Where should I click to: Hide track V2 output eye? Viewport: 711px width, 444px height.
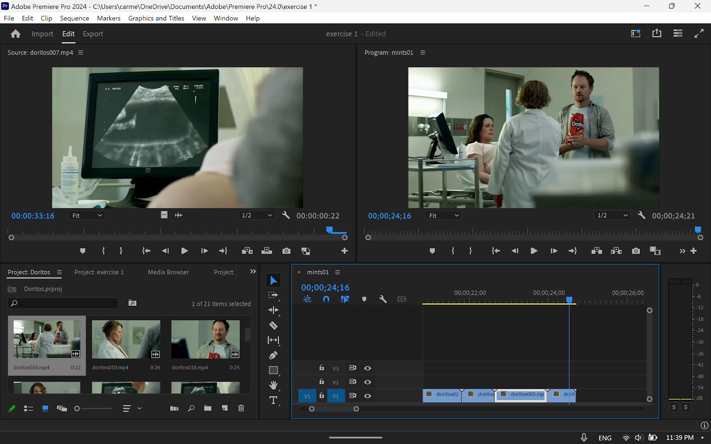pos(367,382)
